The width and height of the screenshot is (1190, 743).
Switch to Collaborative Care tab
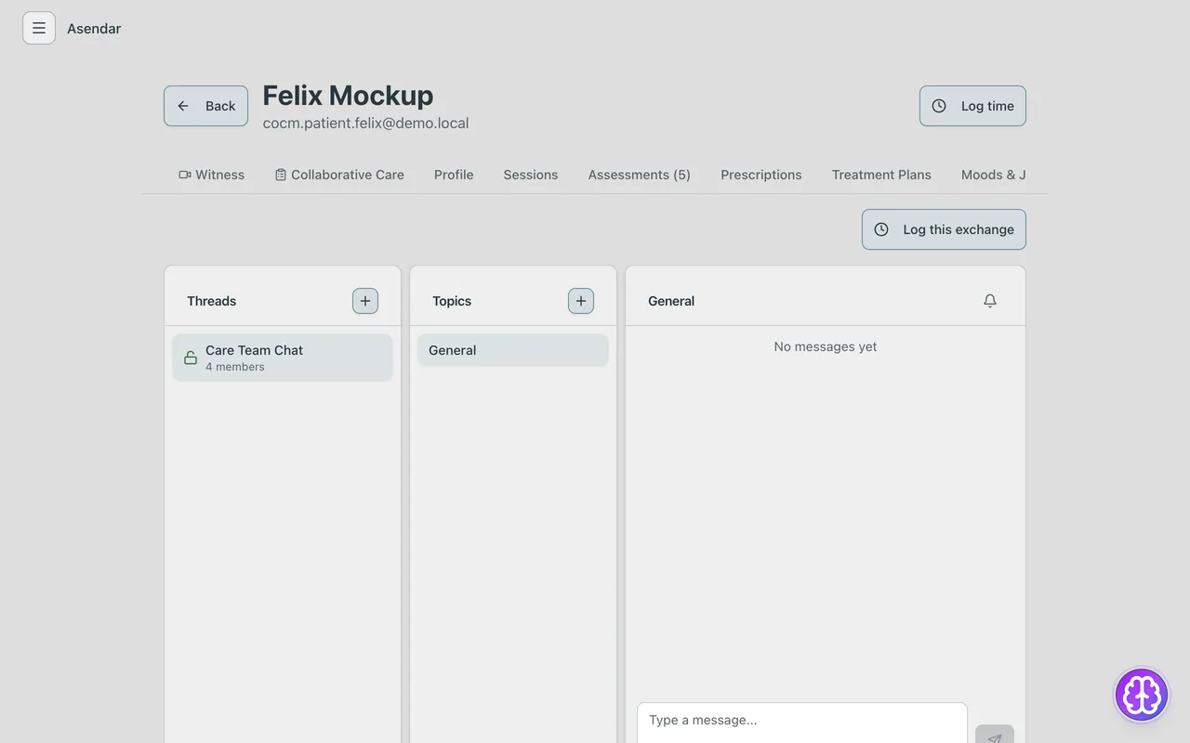tap(339, 175)
